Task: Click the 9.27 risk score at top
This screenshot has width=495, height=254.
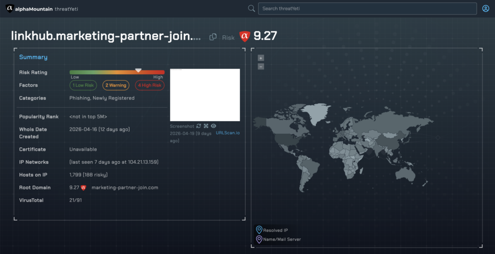Action: (x=265, y=36)
